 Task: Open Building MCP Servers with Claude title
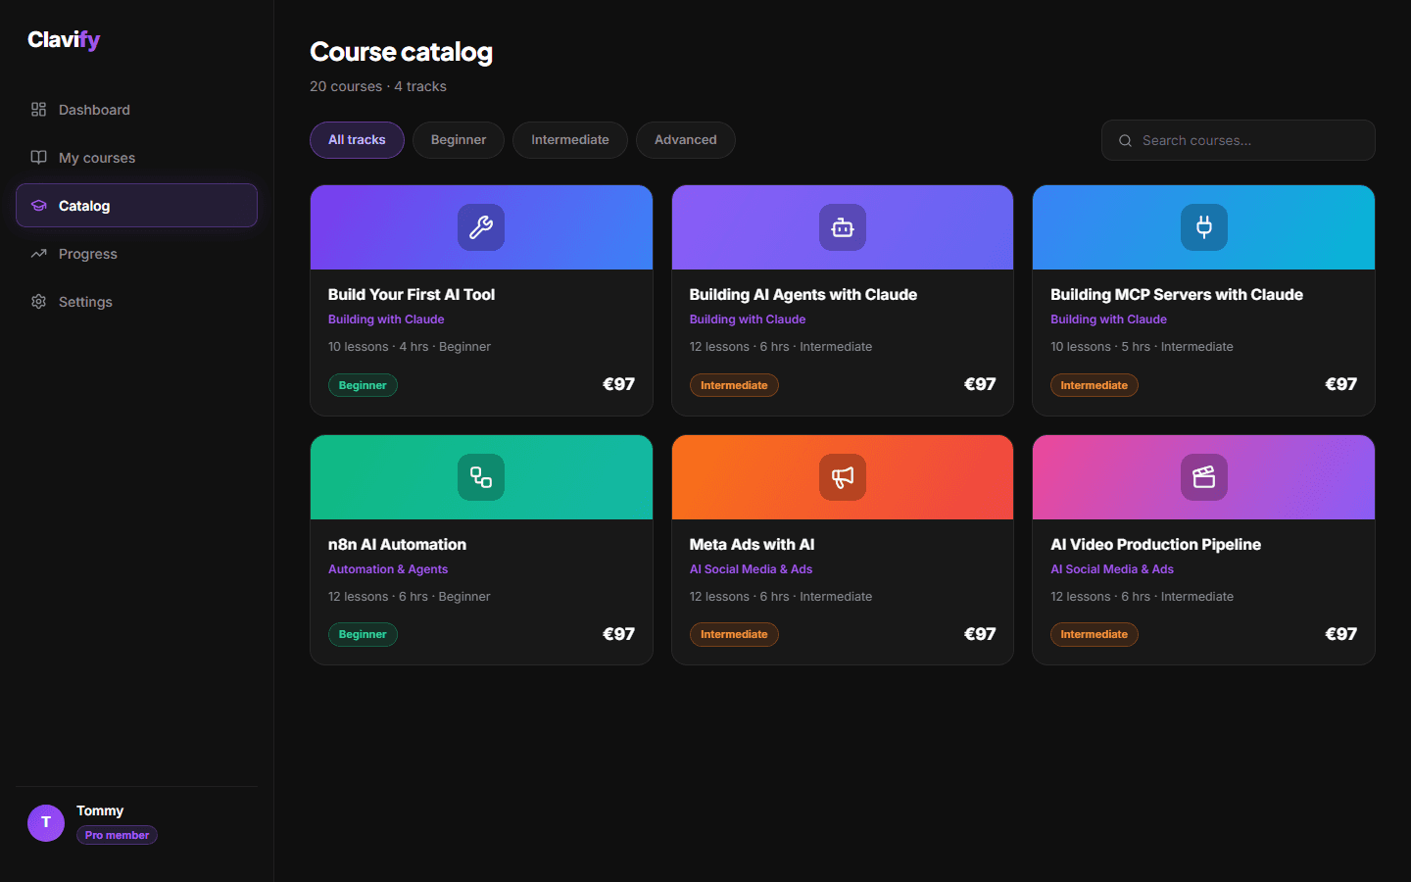tap(1177, 295)
